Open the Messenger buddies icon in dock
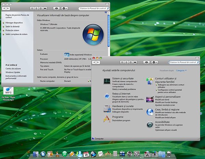The height and width of the screenshot is (159, 205). [x=79, y=154]
